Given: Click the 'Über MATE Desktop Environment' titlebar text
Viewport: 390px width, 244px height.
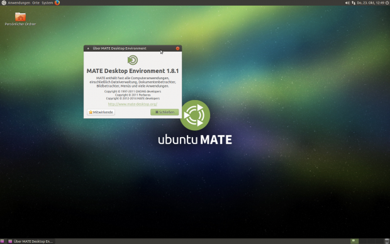Looking at the screenshot, I should (120, 48).
